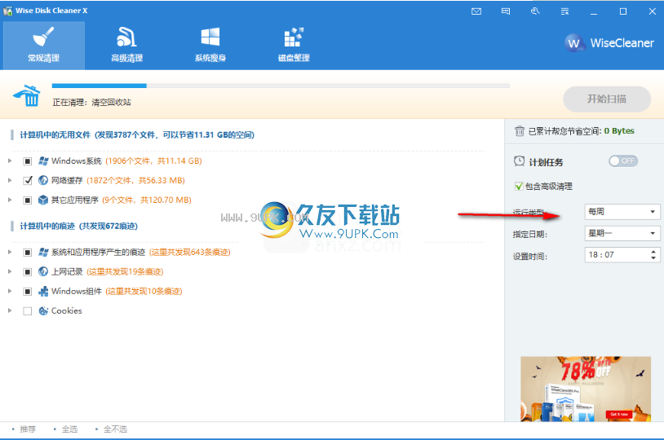
Task: Expand the Windows组件 tree row
Action: point(10,291)
